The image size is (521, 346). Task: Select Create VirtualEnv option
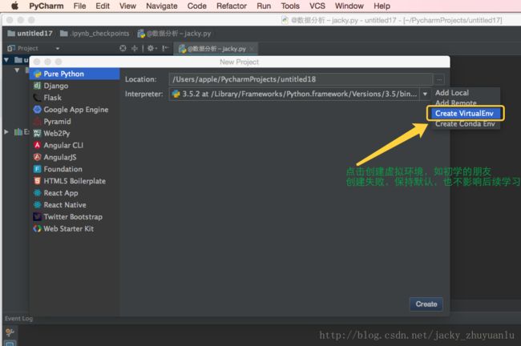coord(465,114)
